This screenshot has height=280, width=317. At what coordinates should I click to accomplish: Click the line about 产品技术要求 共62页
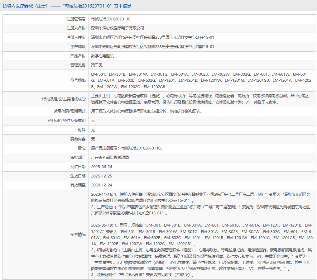[x=142, y=275]
